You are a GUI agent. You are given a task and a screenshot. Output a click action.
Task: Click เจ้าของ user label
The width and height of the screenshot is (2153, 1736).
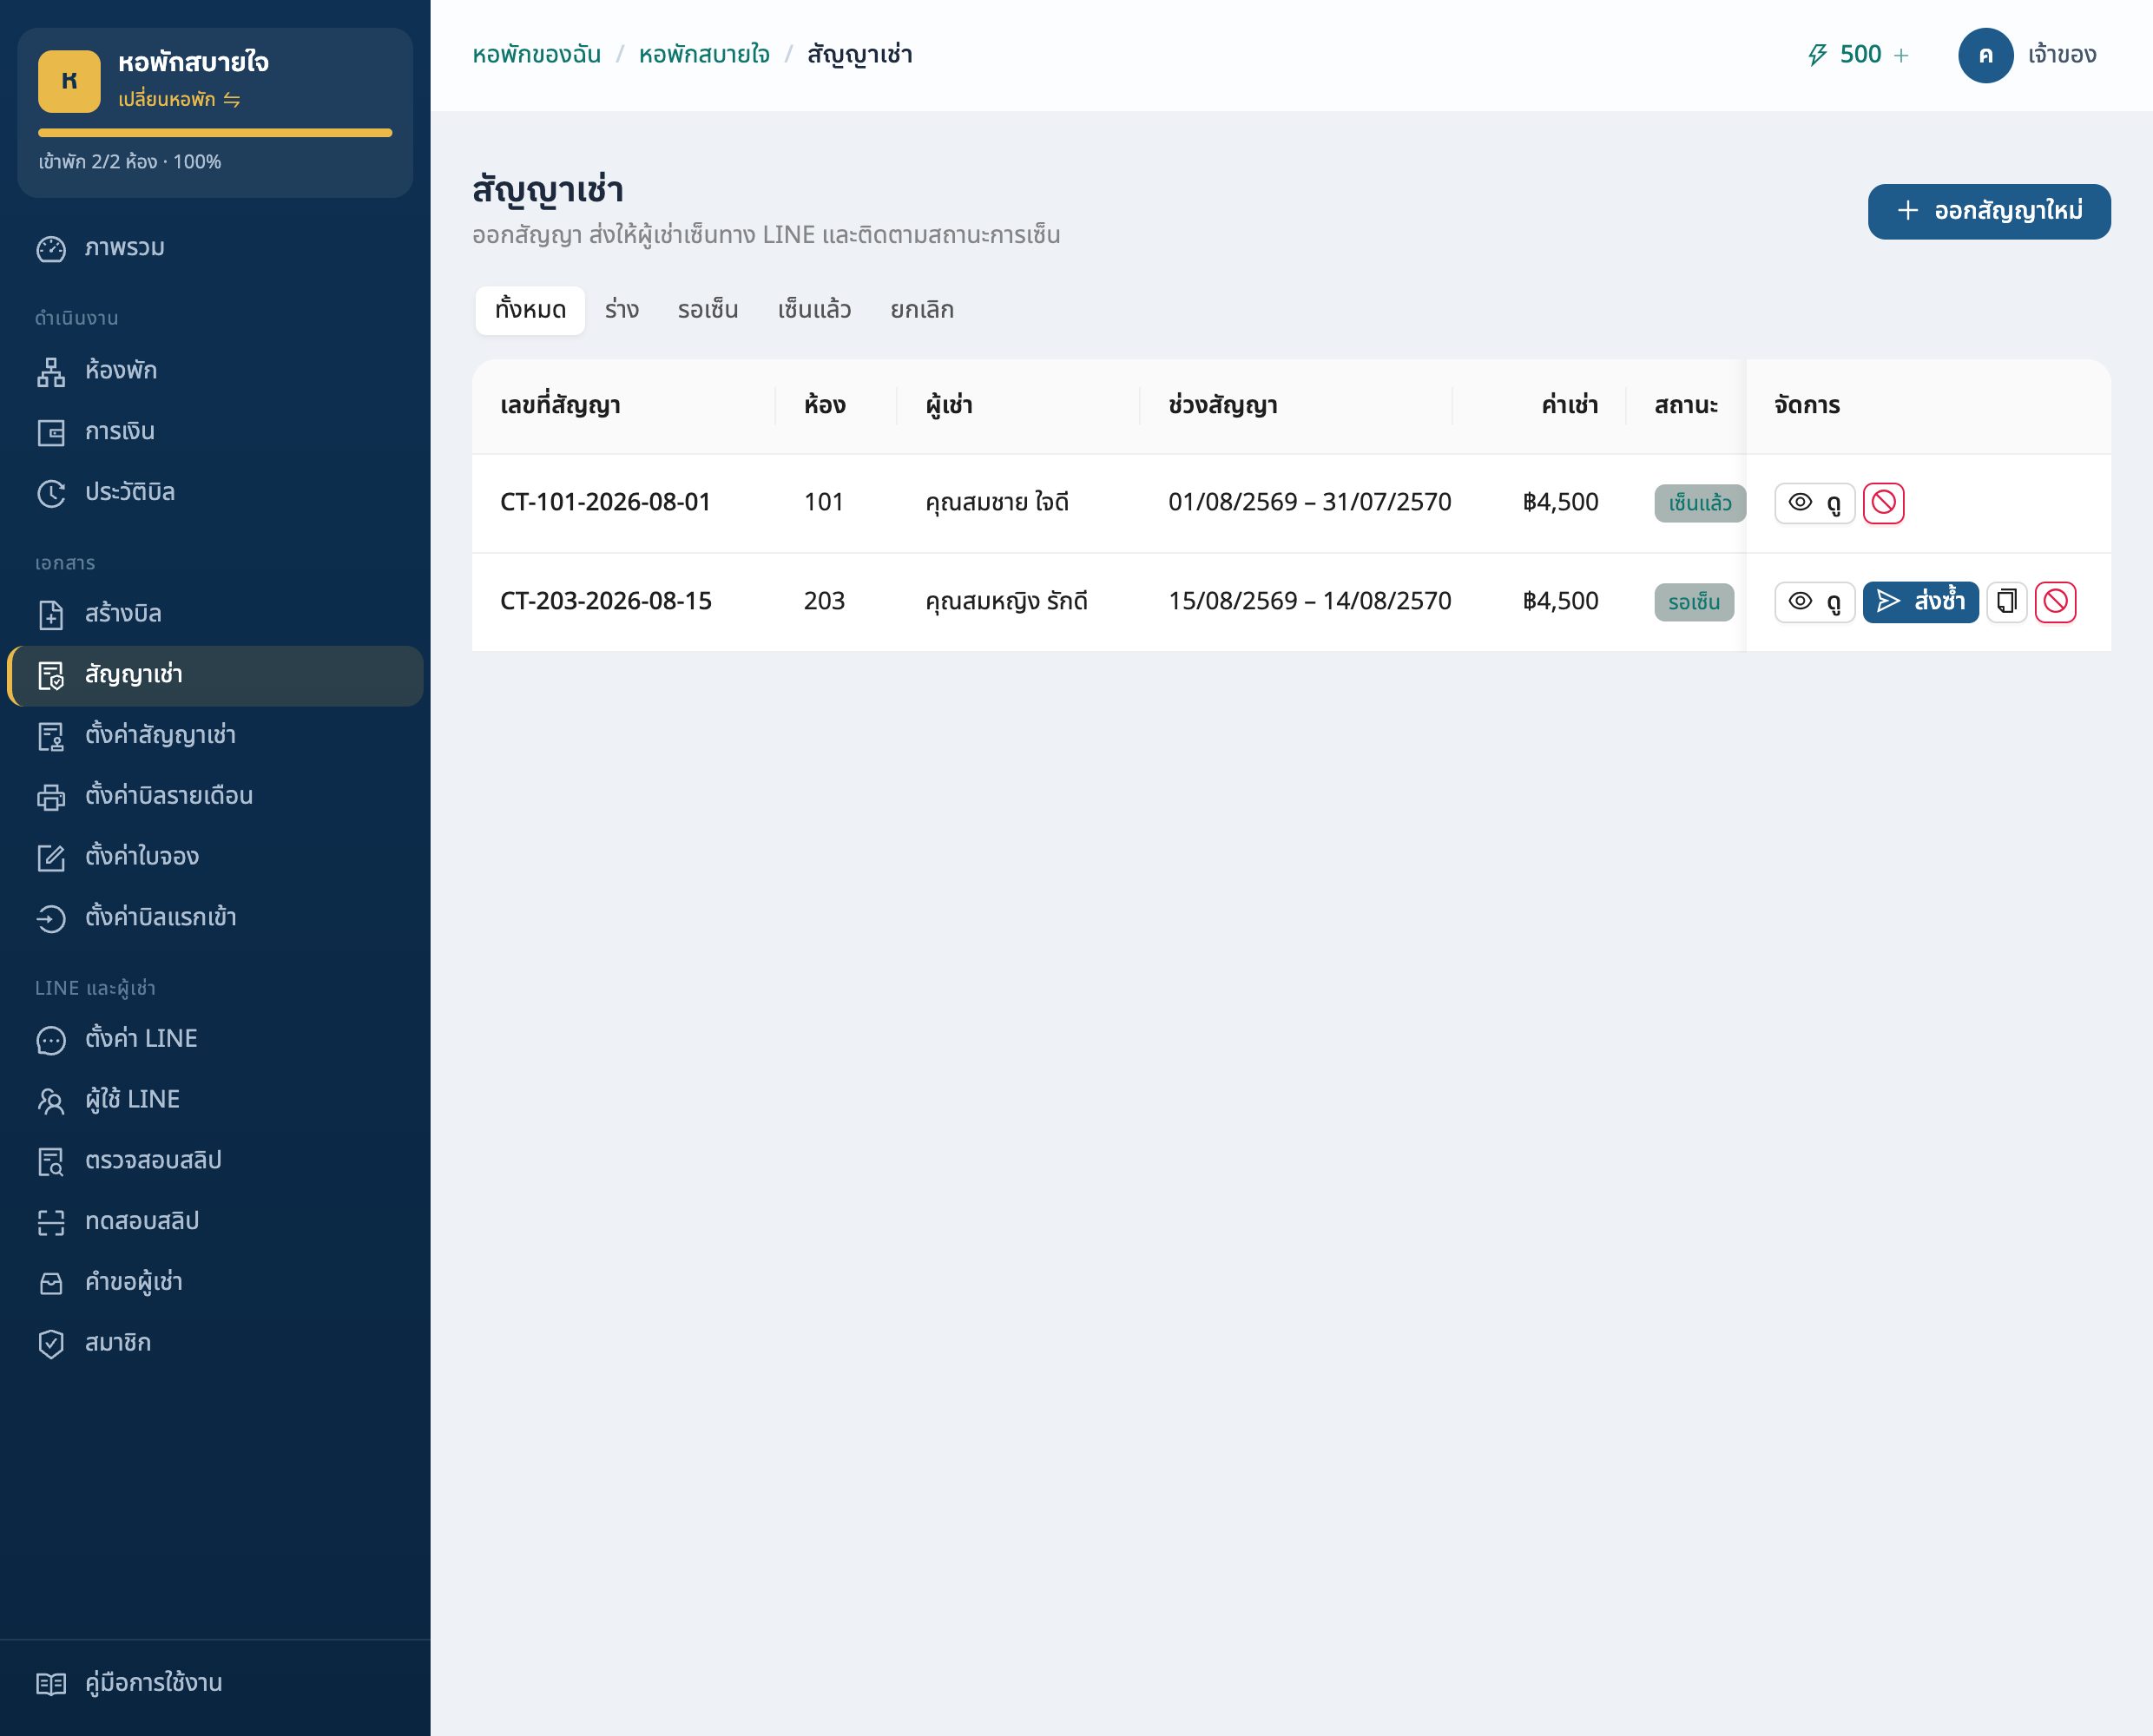pos(2062,55)
